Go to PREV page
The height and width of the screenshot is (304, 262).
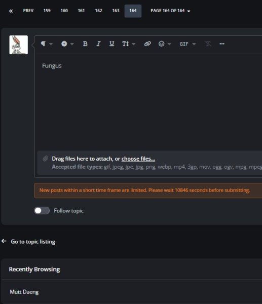(x=28, y=11)
